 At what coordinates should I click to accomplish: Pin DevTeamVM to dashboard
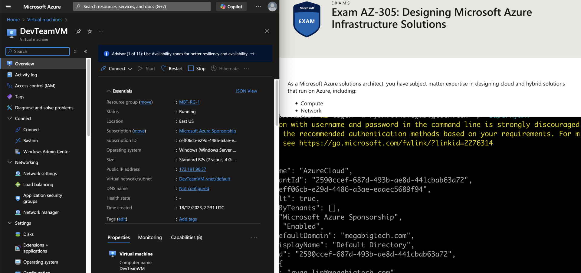[79, 31]
